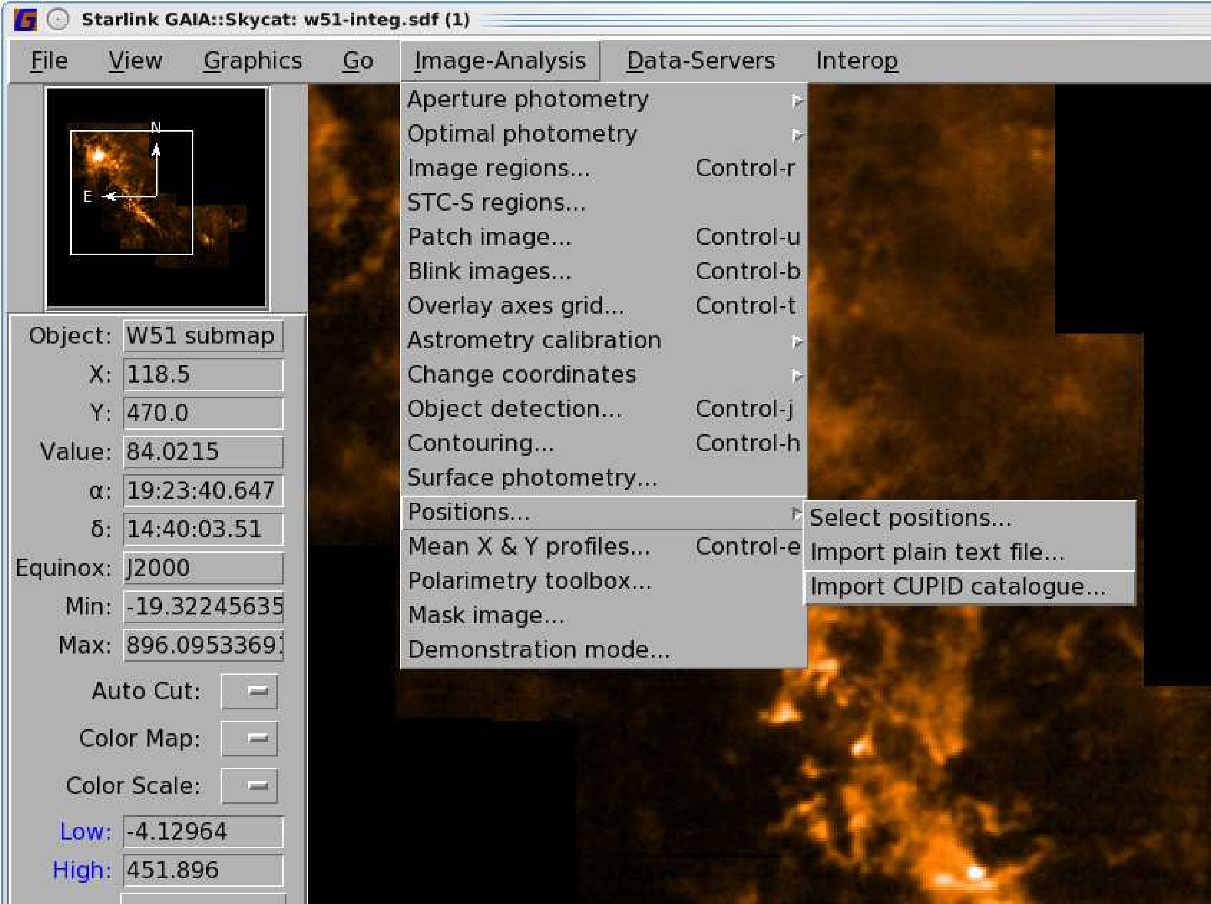Click the GAIA logo icon in titlebar
Screen dimensions: 1211x904
tap(26, 20)
